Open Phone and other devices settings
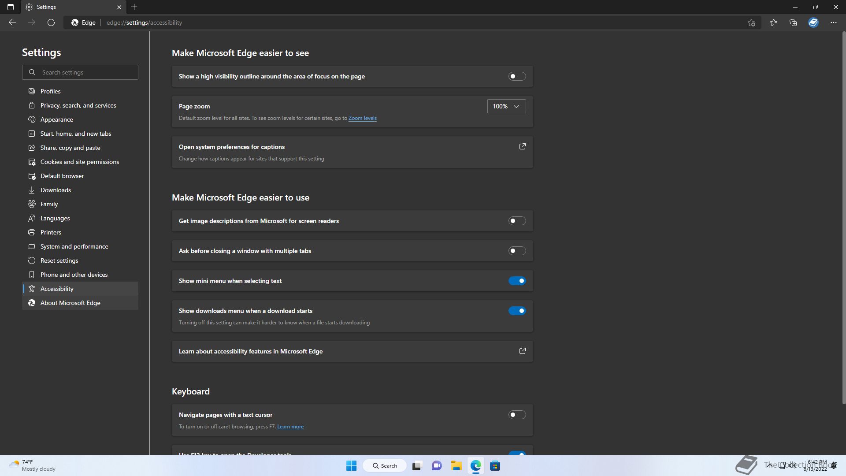The width and height of the screenshot is (846, 476). [80, 275]
